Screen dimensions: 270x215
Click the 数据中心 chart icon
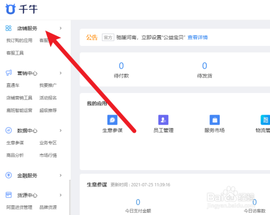coord(9,130)
